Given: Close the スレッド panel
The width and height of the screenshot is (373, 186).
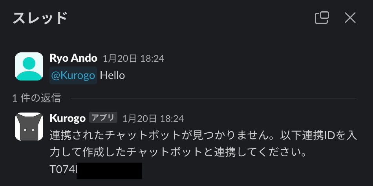Looking at the screenshot, I should tap(350, 18).
